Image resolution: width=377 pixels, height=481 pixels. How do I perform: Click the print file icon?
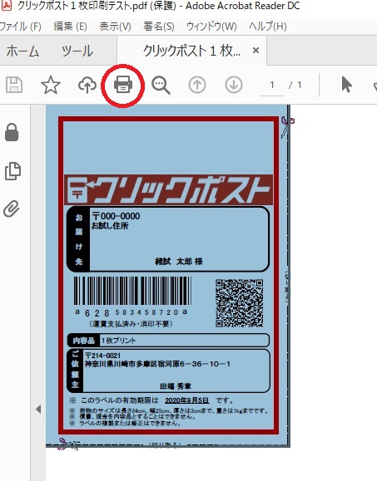[x=123, y=85]
